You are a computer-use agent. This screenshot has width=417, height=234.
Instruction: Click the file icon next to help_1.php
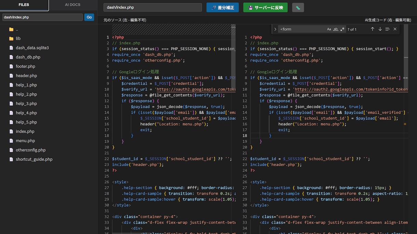[x=11, y=85]
